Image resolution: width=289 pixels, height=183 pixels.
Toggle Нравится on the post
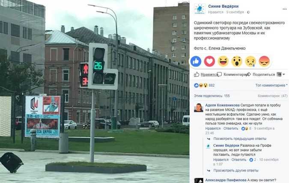click(x=206, y=74)
